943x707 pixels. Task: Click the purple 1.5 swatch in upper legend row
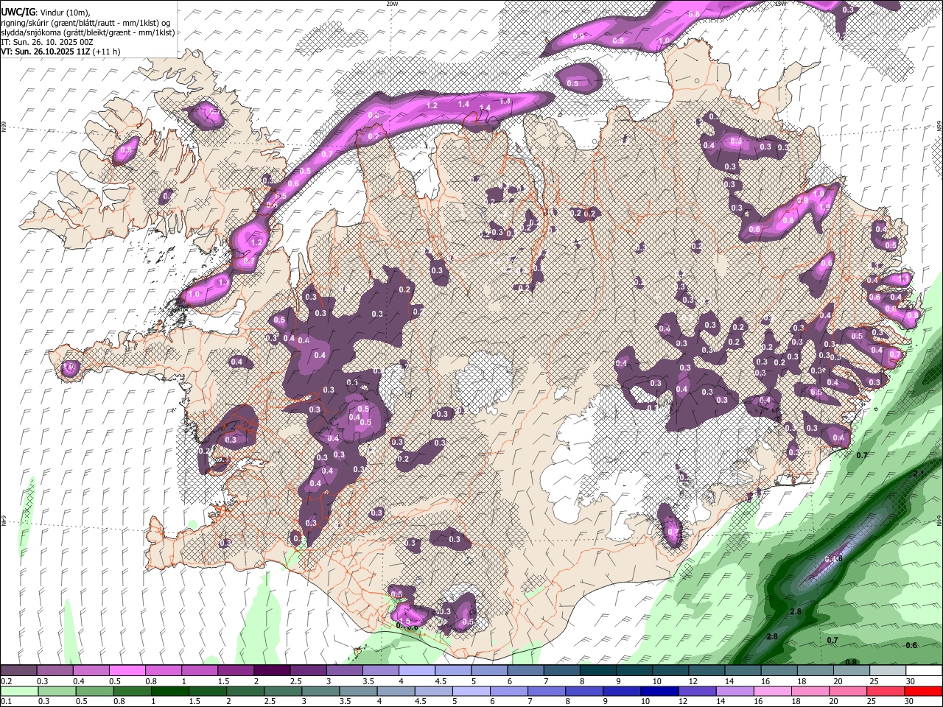[235, 671]
